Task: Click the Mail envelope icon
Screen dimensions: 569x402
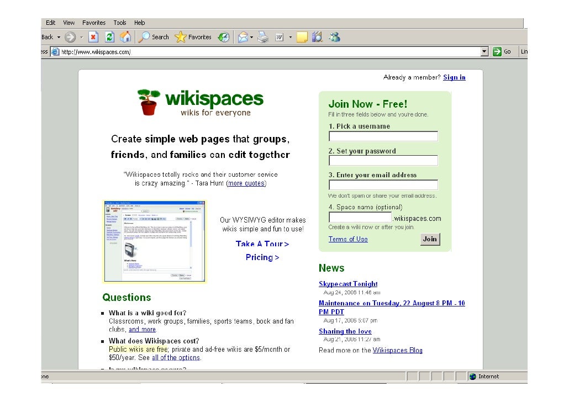Action: pyautogui.click(x=243, y=37)
